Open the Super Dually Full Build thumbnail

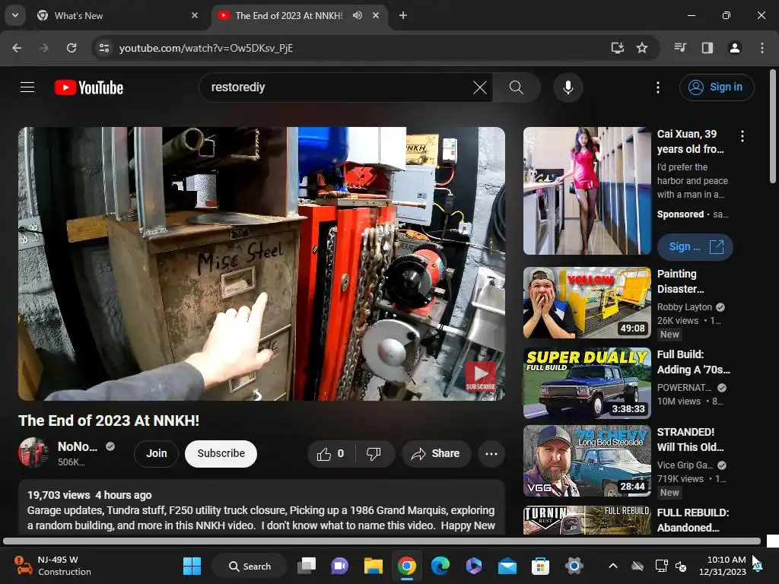click(587, 383)
